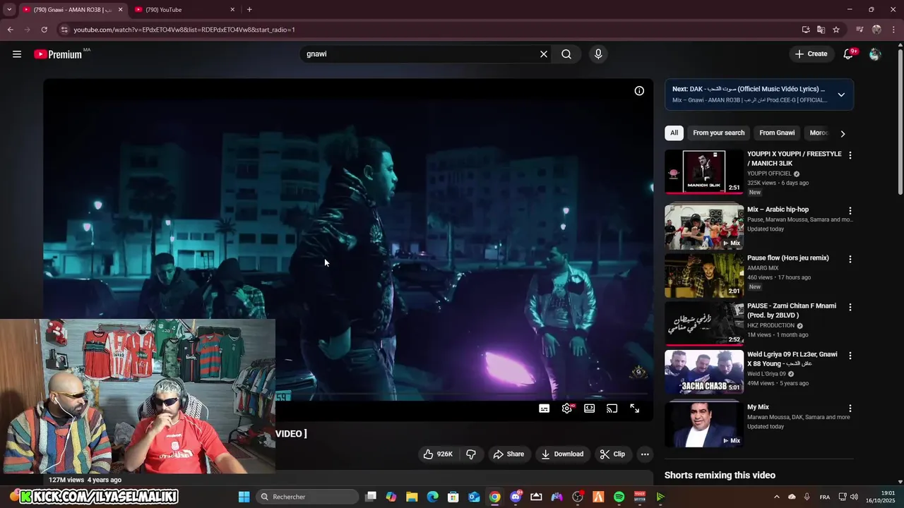Create a Clip of the video
Viewport: 904px width, 508px height.
click(612, 454)
